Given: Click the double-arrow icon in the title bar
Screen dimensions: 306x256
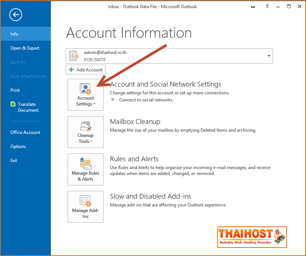Looking at the screenshot, I should [x=253, y=7].
